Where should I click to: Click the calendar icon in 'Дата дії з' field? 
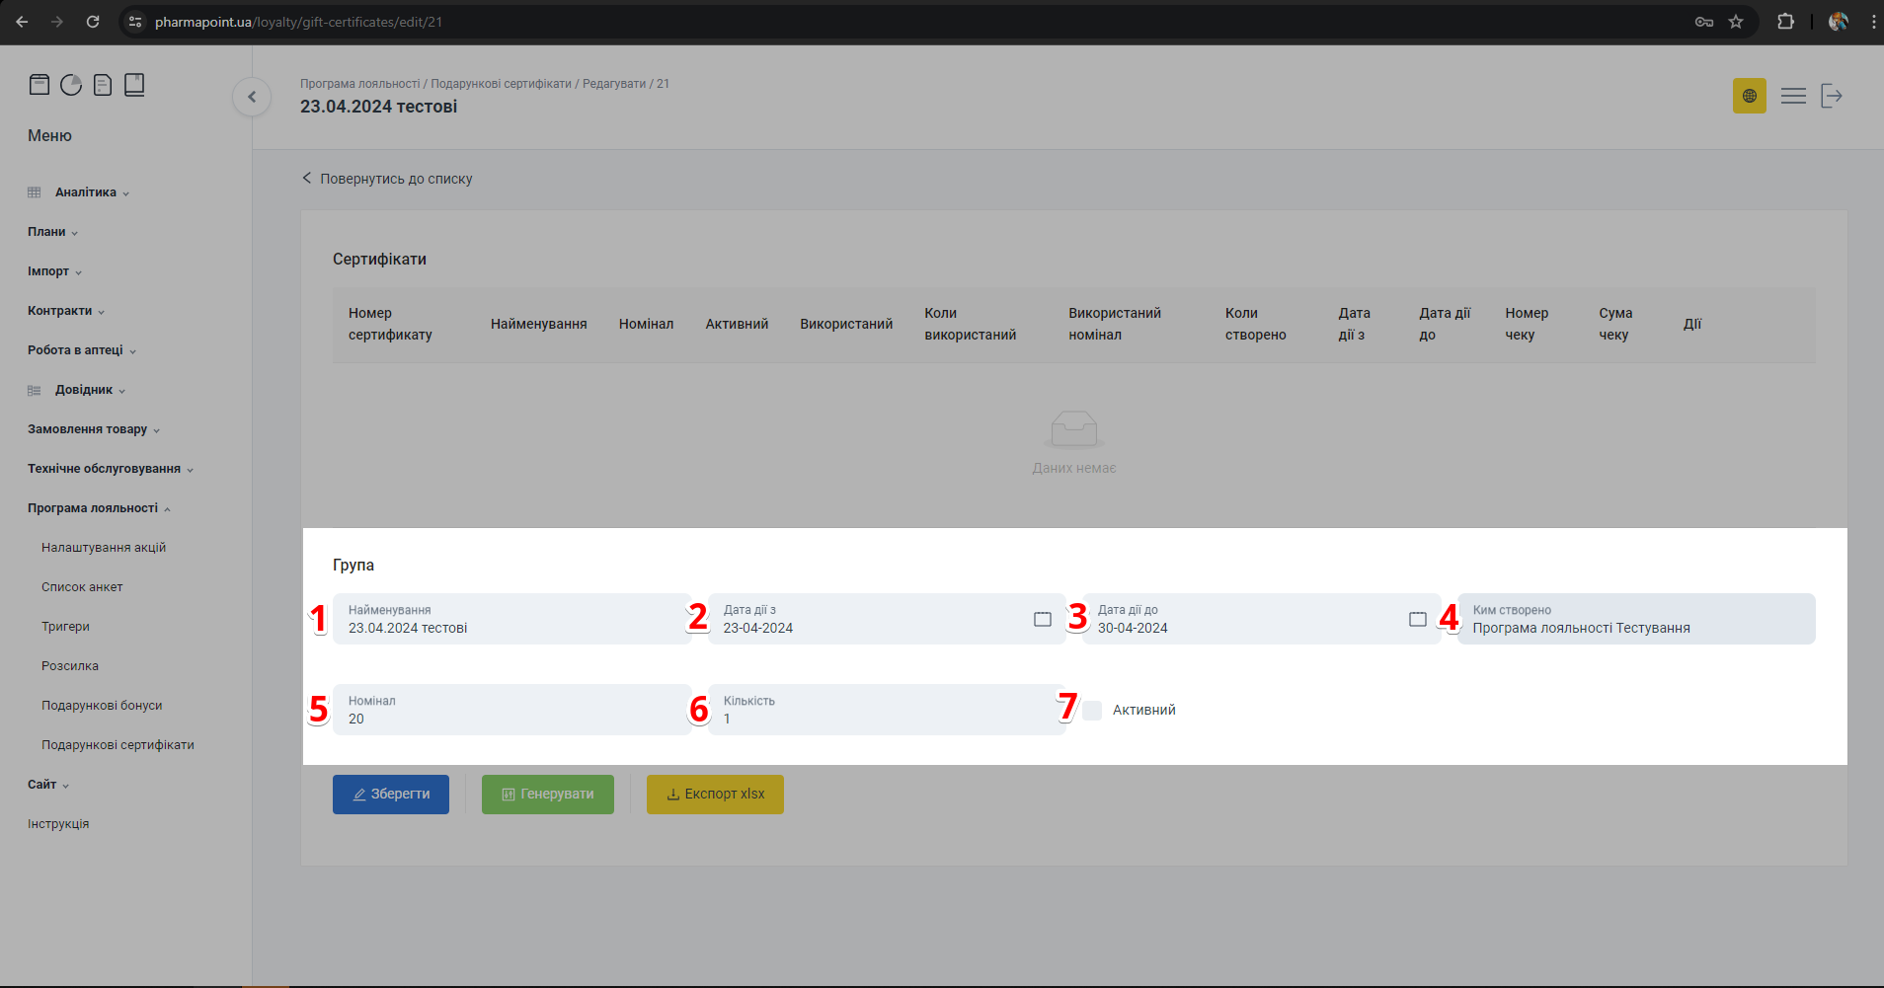pos(1042,619)
